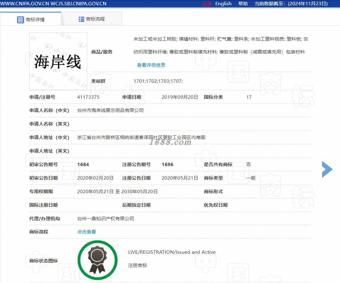Select registration announcement number 1696
The image size is (340, 283).
168,165
